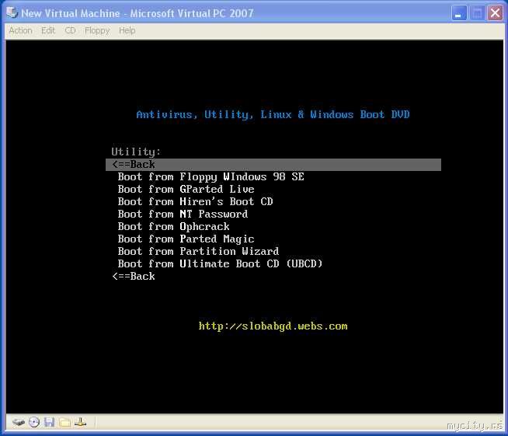Select the <==Back entry below the UBCD line
This screenshot has width=508, height=436.
(134, 276)
